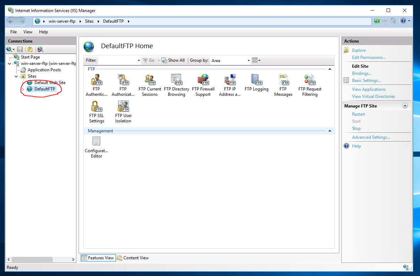The width and height of the screenshot is (420, 276).
Task: Open FTP Authorization Rules feature
Action: (x=123, y=85)
